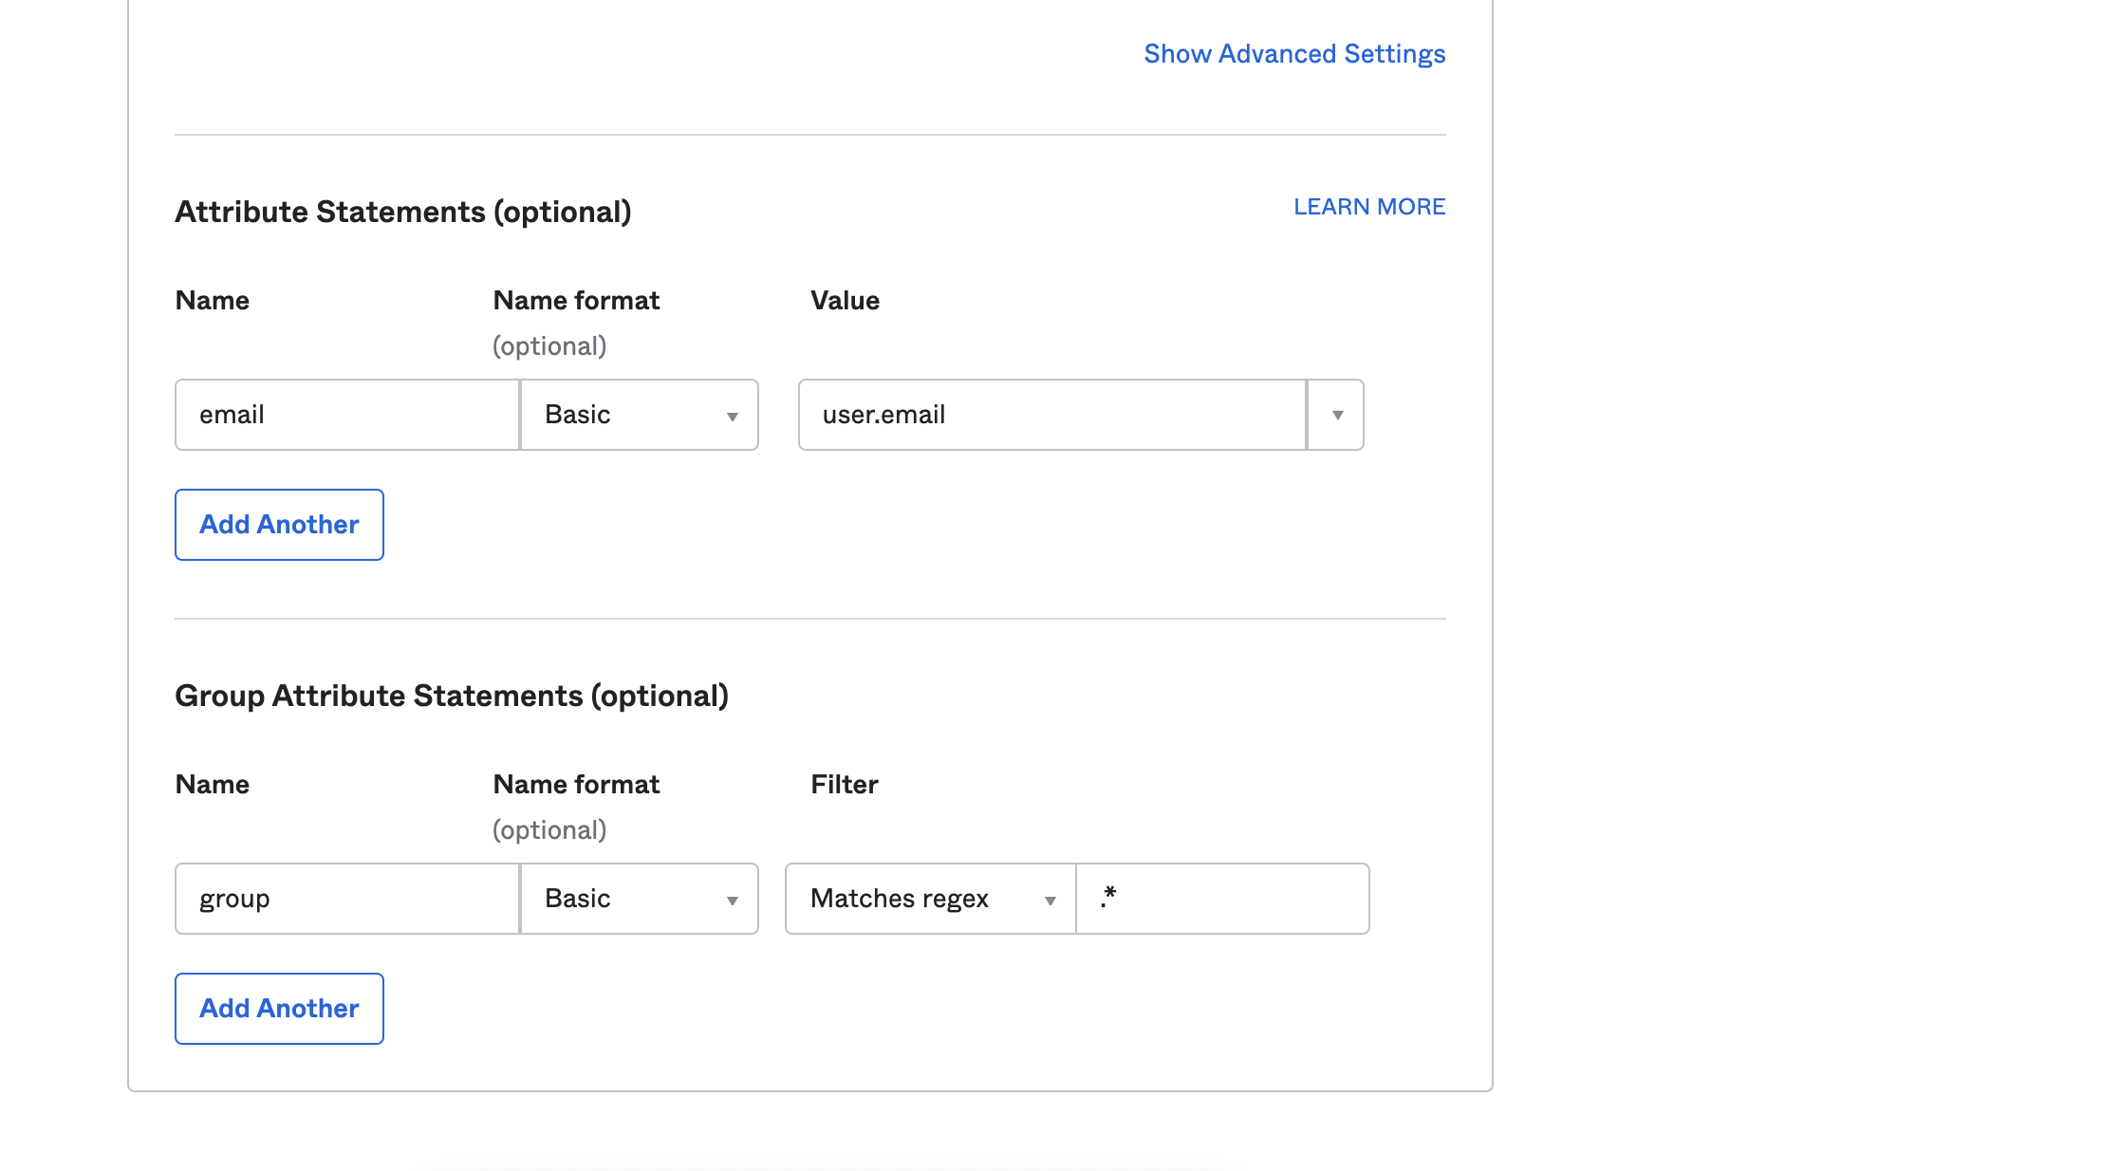Open Name format dropdown for email attribute
This screenshot has height=1171, width=2120.
pos(640,415)
